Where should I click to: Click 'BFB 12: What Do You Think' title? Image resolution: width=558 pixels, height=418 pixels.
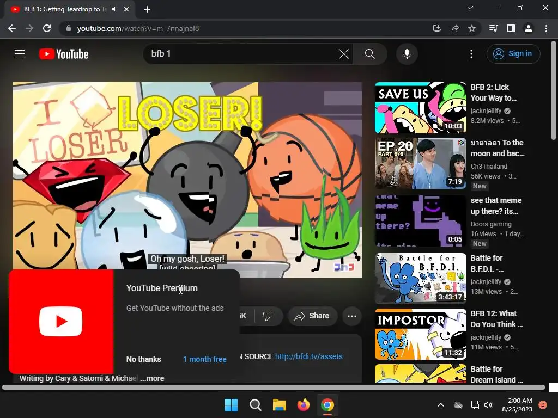click(x=497, y=319)
